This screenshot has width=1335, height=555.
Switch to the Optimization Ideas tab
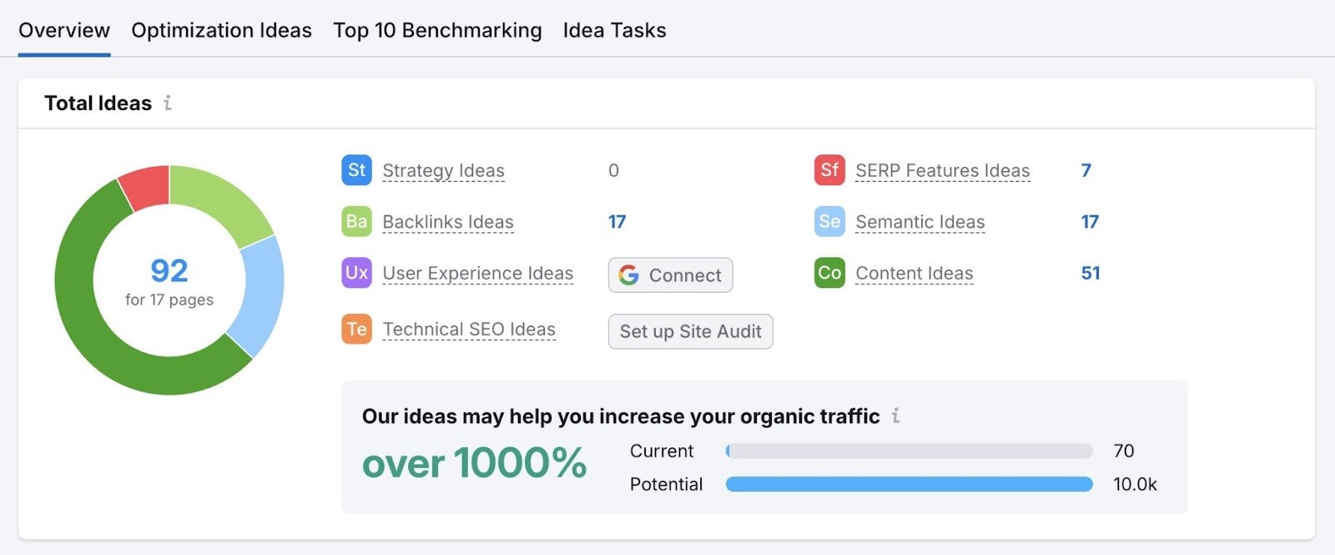point(221,31)
